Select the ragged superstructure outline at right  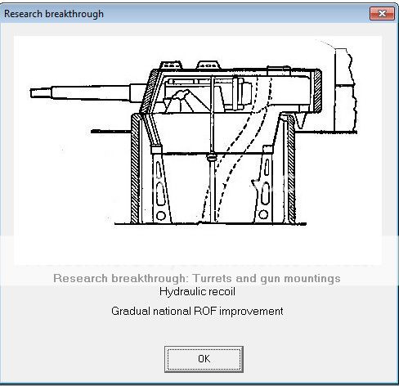click(x=346, y=90)
